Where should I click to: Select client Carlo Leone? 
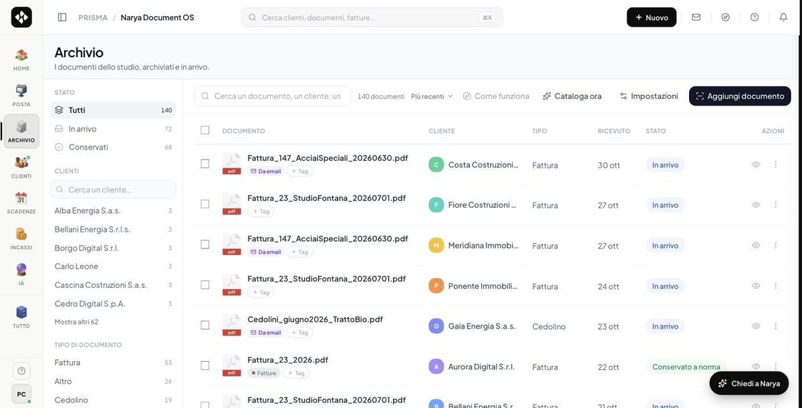[113, 266]
